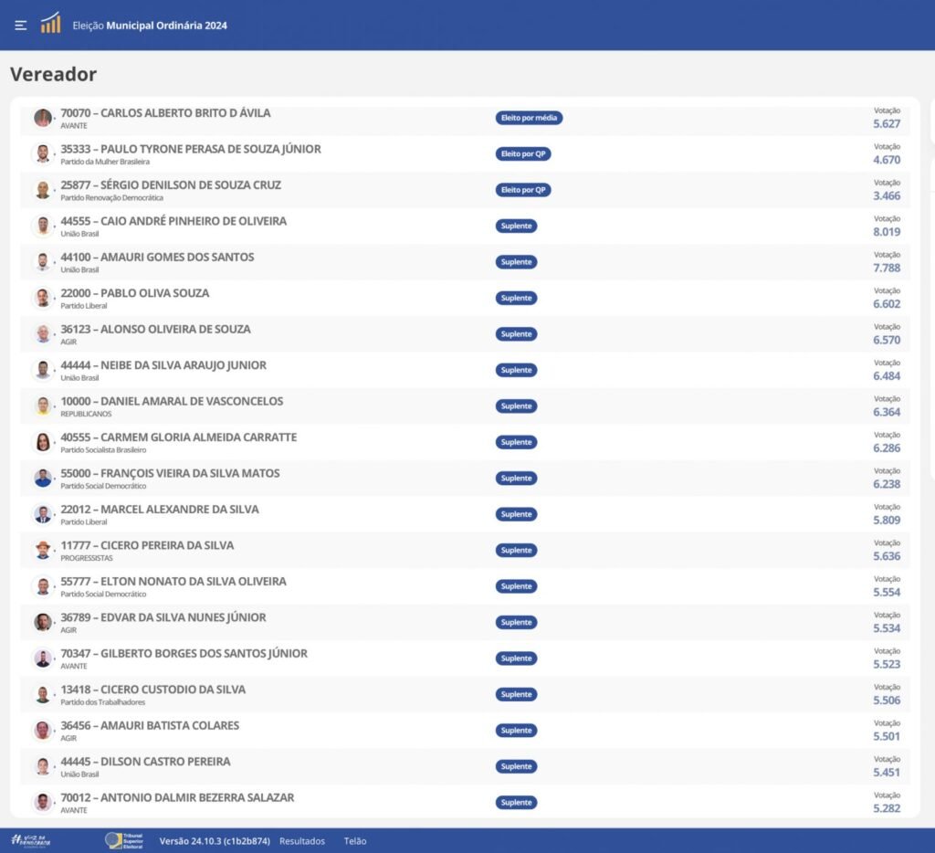Click Antonio Dalmir Bezerra Salazar's Suplente badge
The height and width of the screenshot is (853, 935).
pos(516,803)
